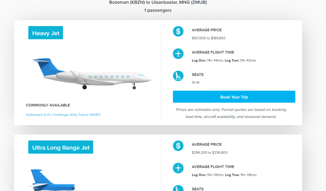Screen dimensions: 326x191
Task: Open the Gulfstream G-IV link
Action: tap(38, 115)
